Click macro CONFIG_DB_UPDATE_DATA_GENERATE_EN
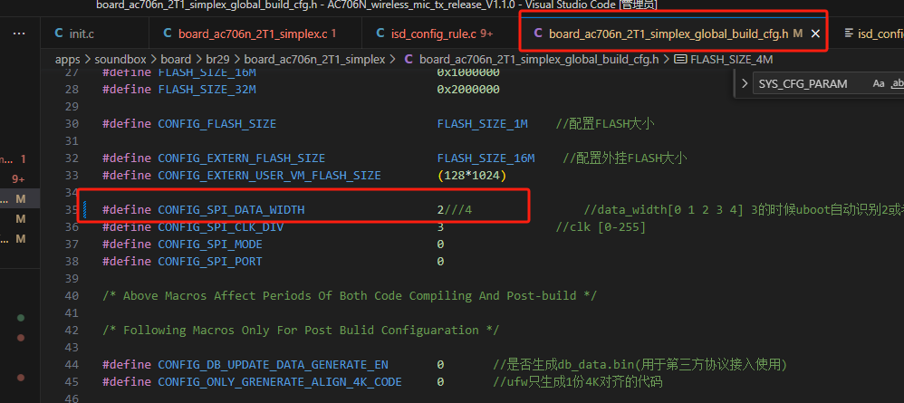The height and width of the screenshot is (403, 904). coord(273,365)
